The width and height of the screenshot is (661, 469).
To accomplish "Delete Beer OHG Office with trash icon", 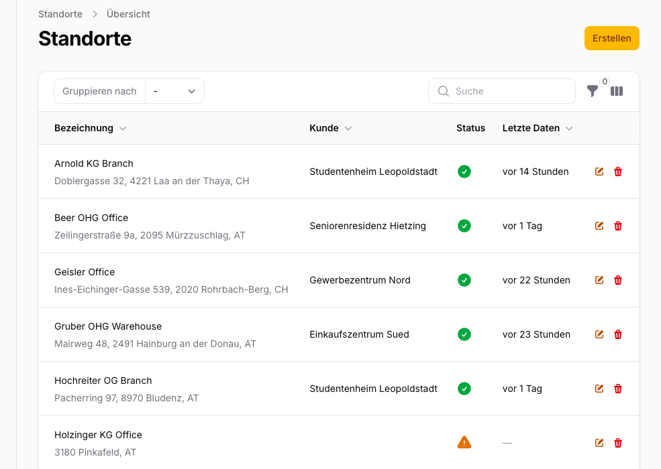I will pyautogui.click(x=617, y=226).
